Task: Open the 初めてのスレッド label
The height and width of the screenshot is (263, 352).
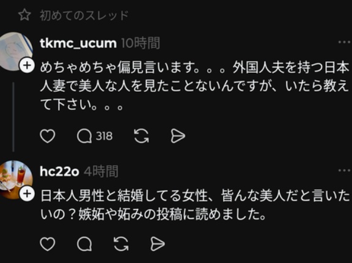Action: click(x=84, y=15)
